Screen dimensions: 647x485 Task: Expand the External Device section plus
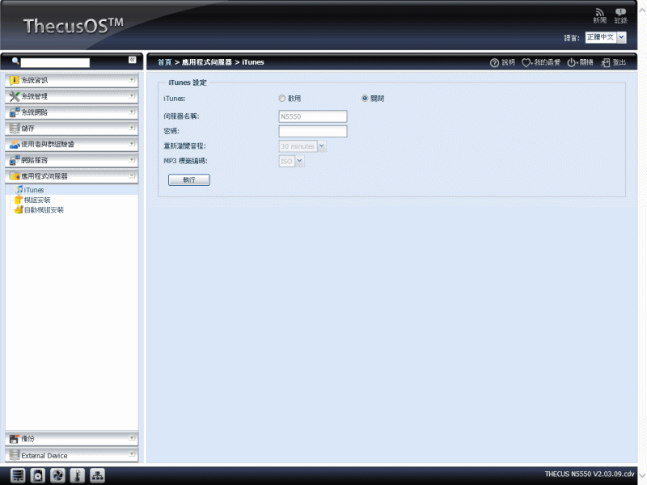point(132,454)
